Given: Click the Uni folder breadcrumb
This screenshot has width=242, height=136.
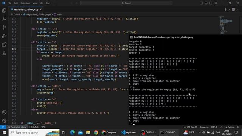Looking at the screenshot, I should pyautogui.click(x=18, y=14).
